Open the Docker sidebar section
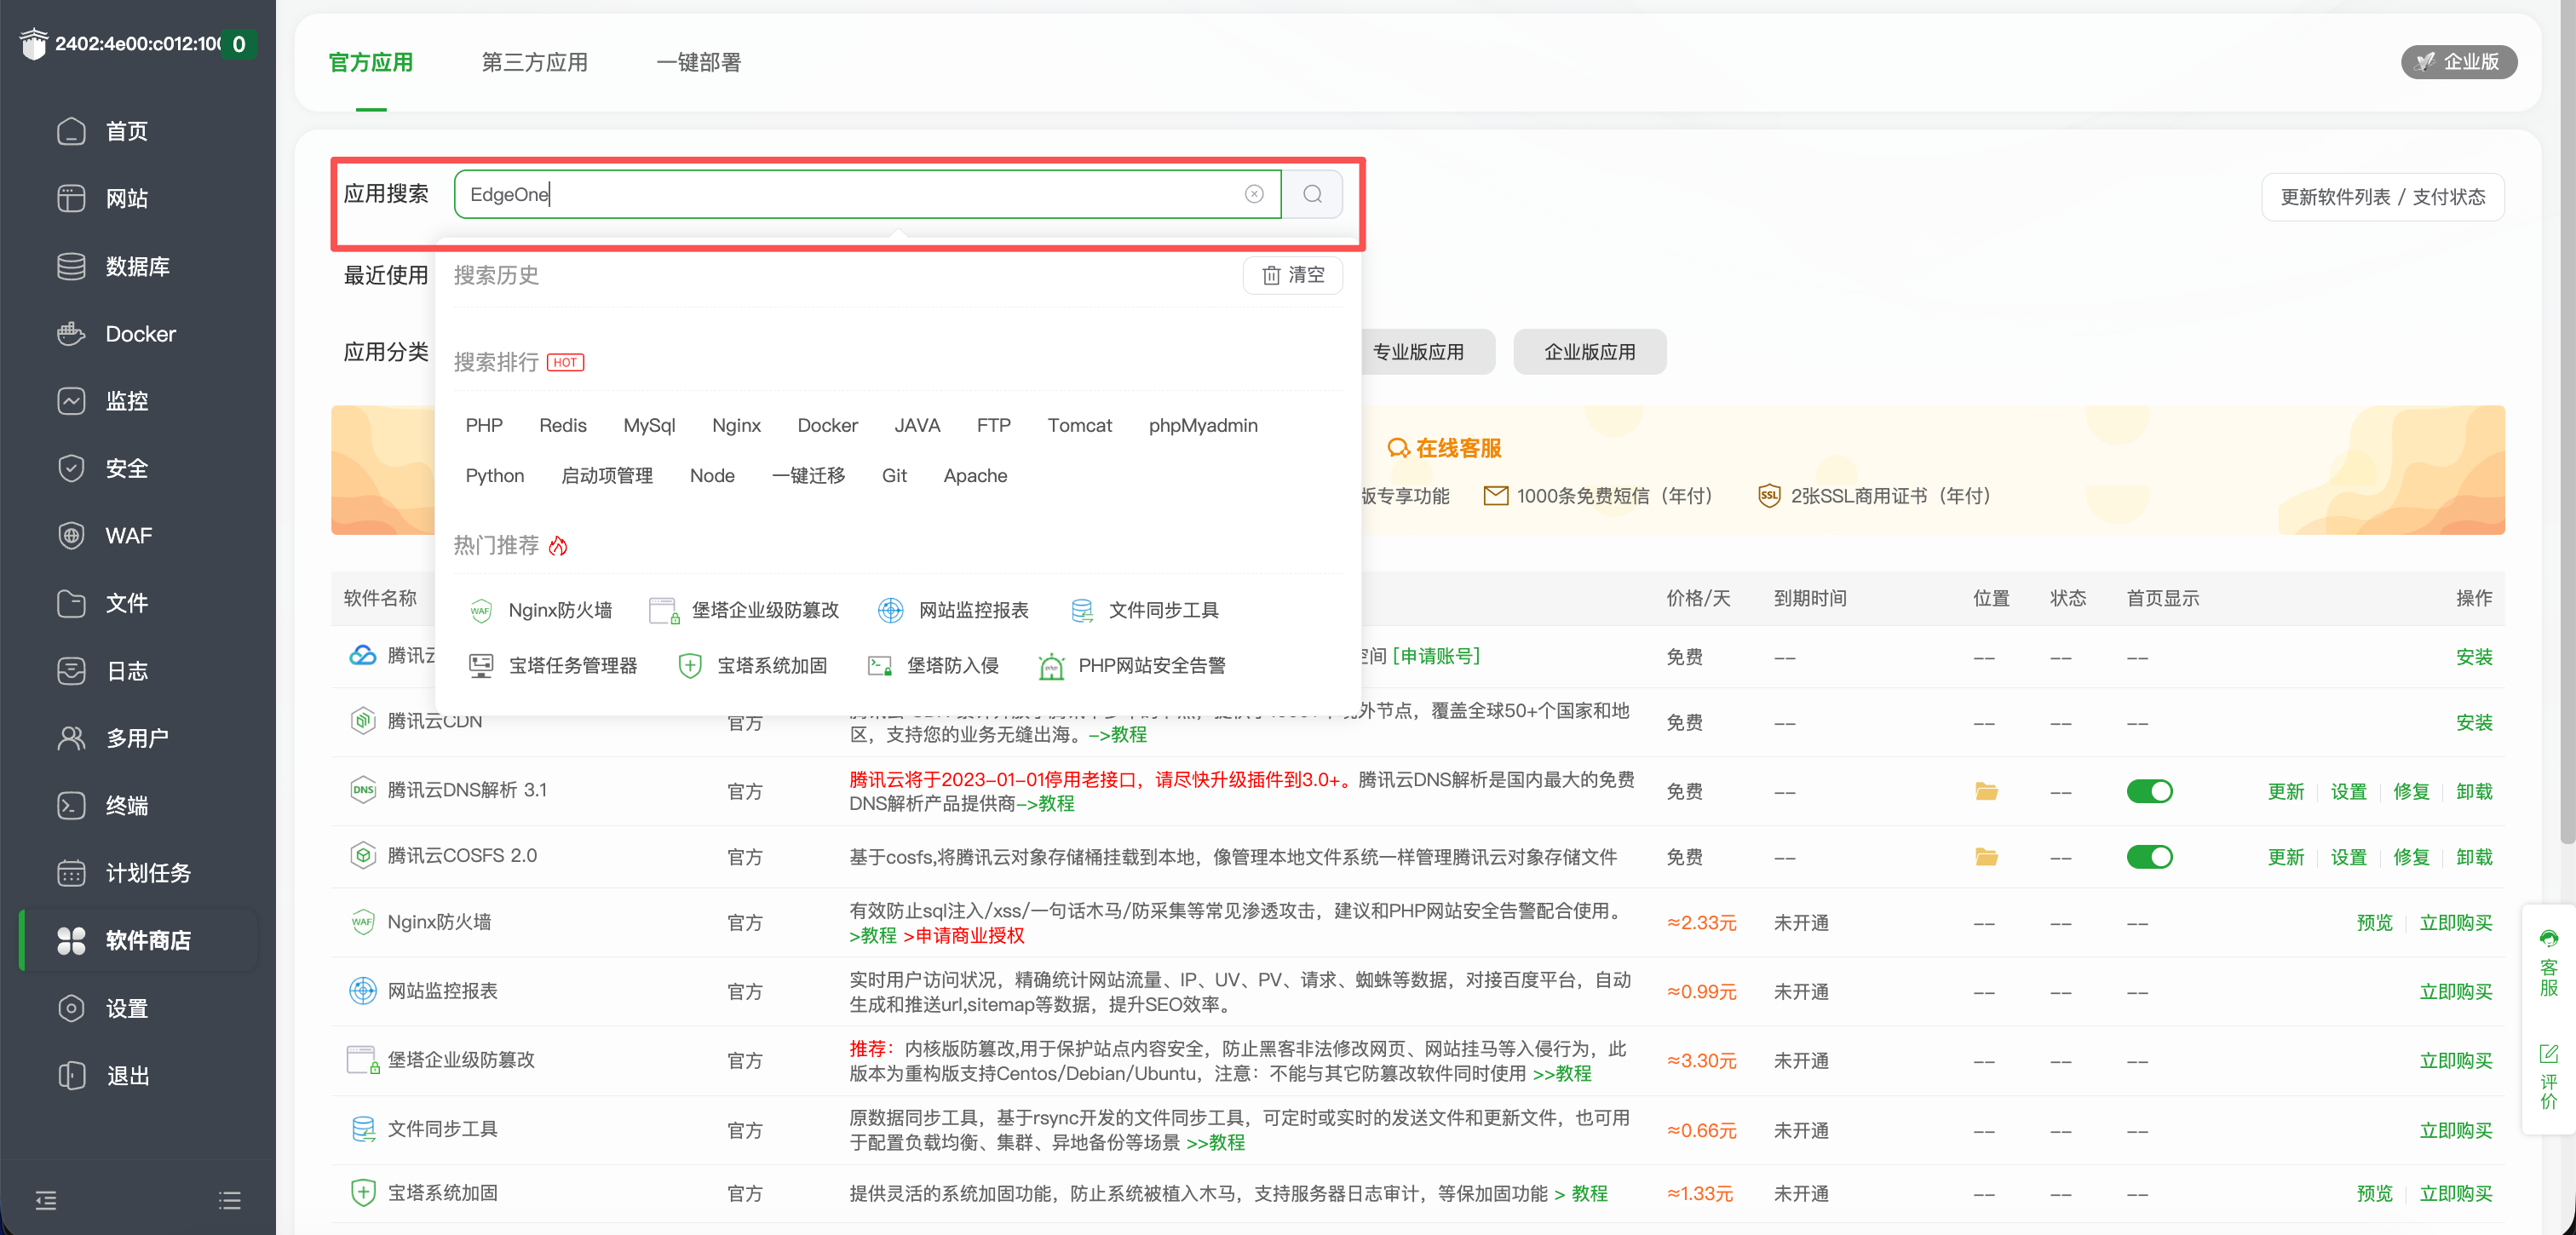This screenshot has width=2576, height=1235. pos(139,334)
